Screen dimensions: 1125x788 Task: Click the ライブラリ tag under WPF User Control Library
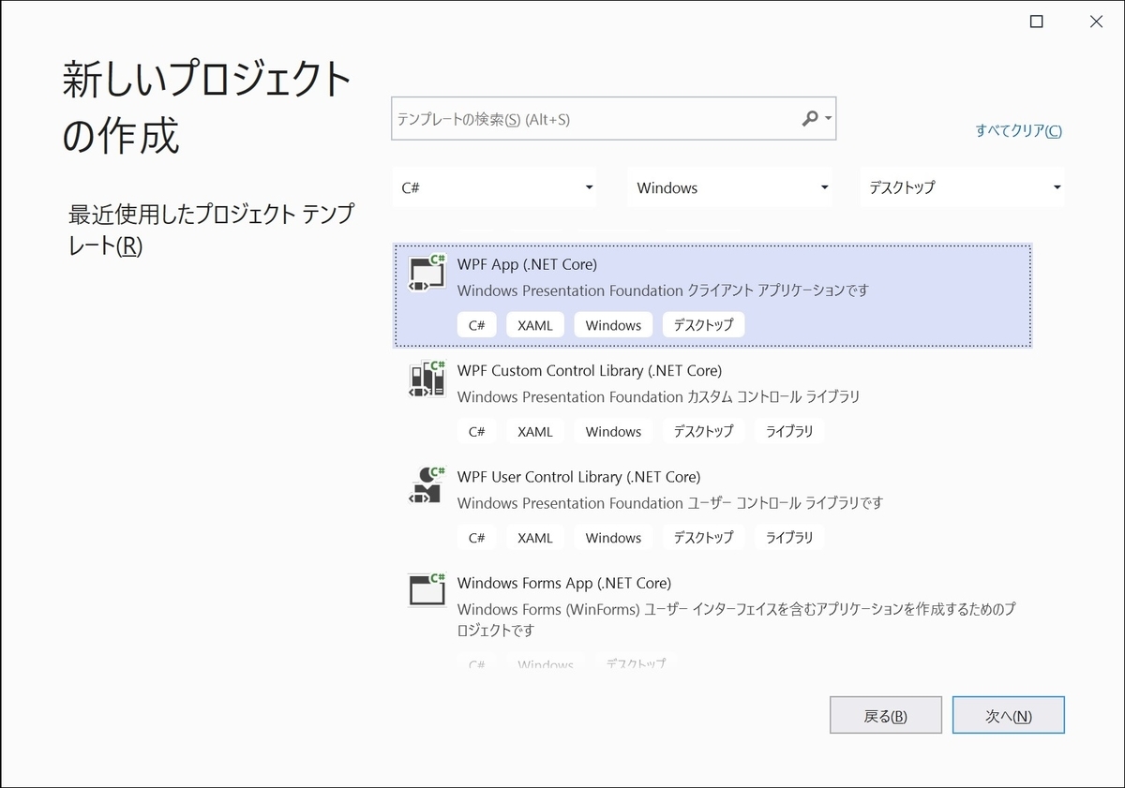[x=789, y=537]
